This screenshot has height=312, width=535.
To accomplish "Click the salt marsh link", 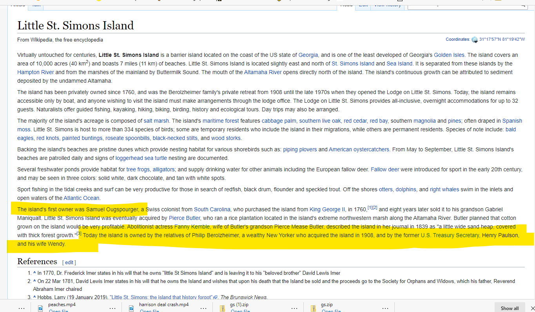I will (x=156, y=121).
